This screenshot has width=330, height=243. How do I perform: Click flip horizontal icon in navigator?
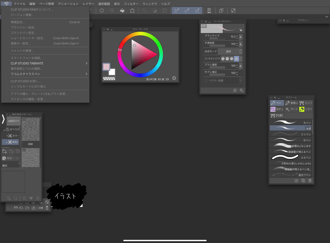point(41,208)
